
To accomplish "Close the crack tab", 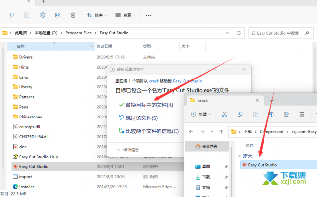I will tap(257, 100).
